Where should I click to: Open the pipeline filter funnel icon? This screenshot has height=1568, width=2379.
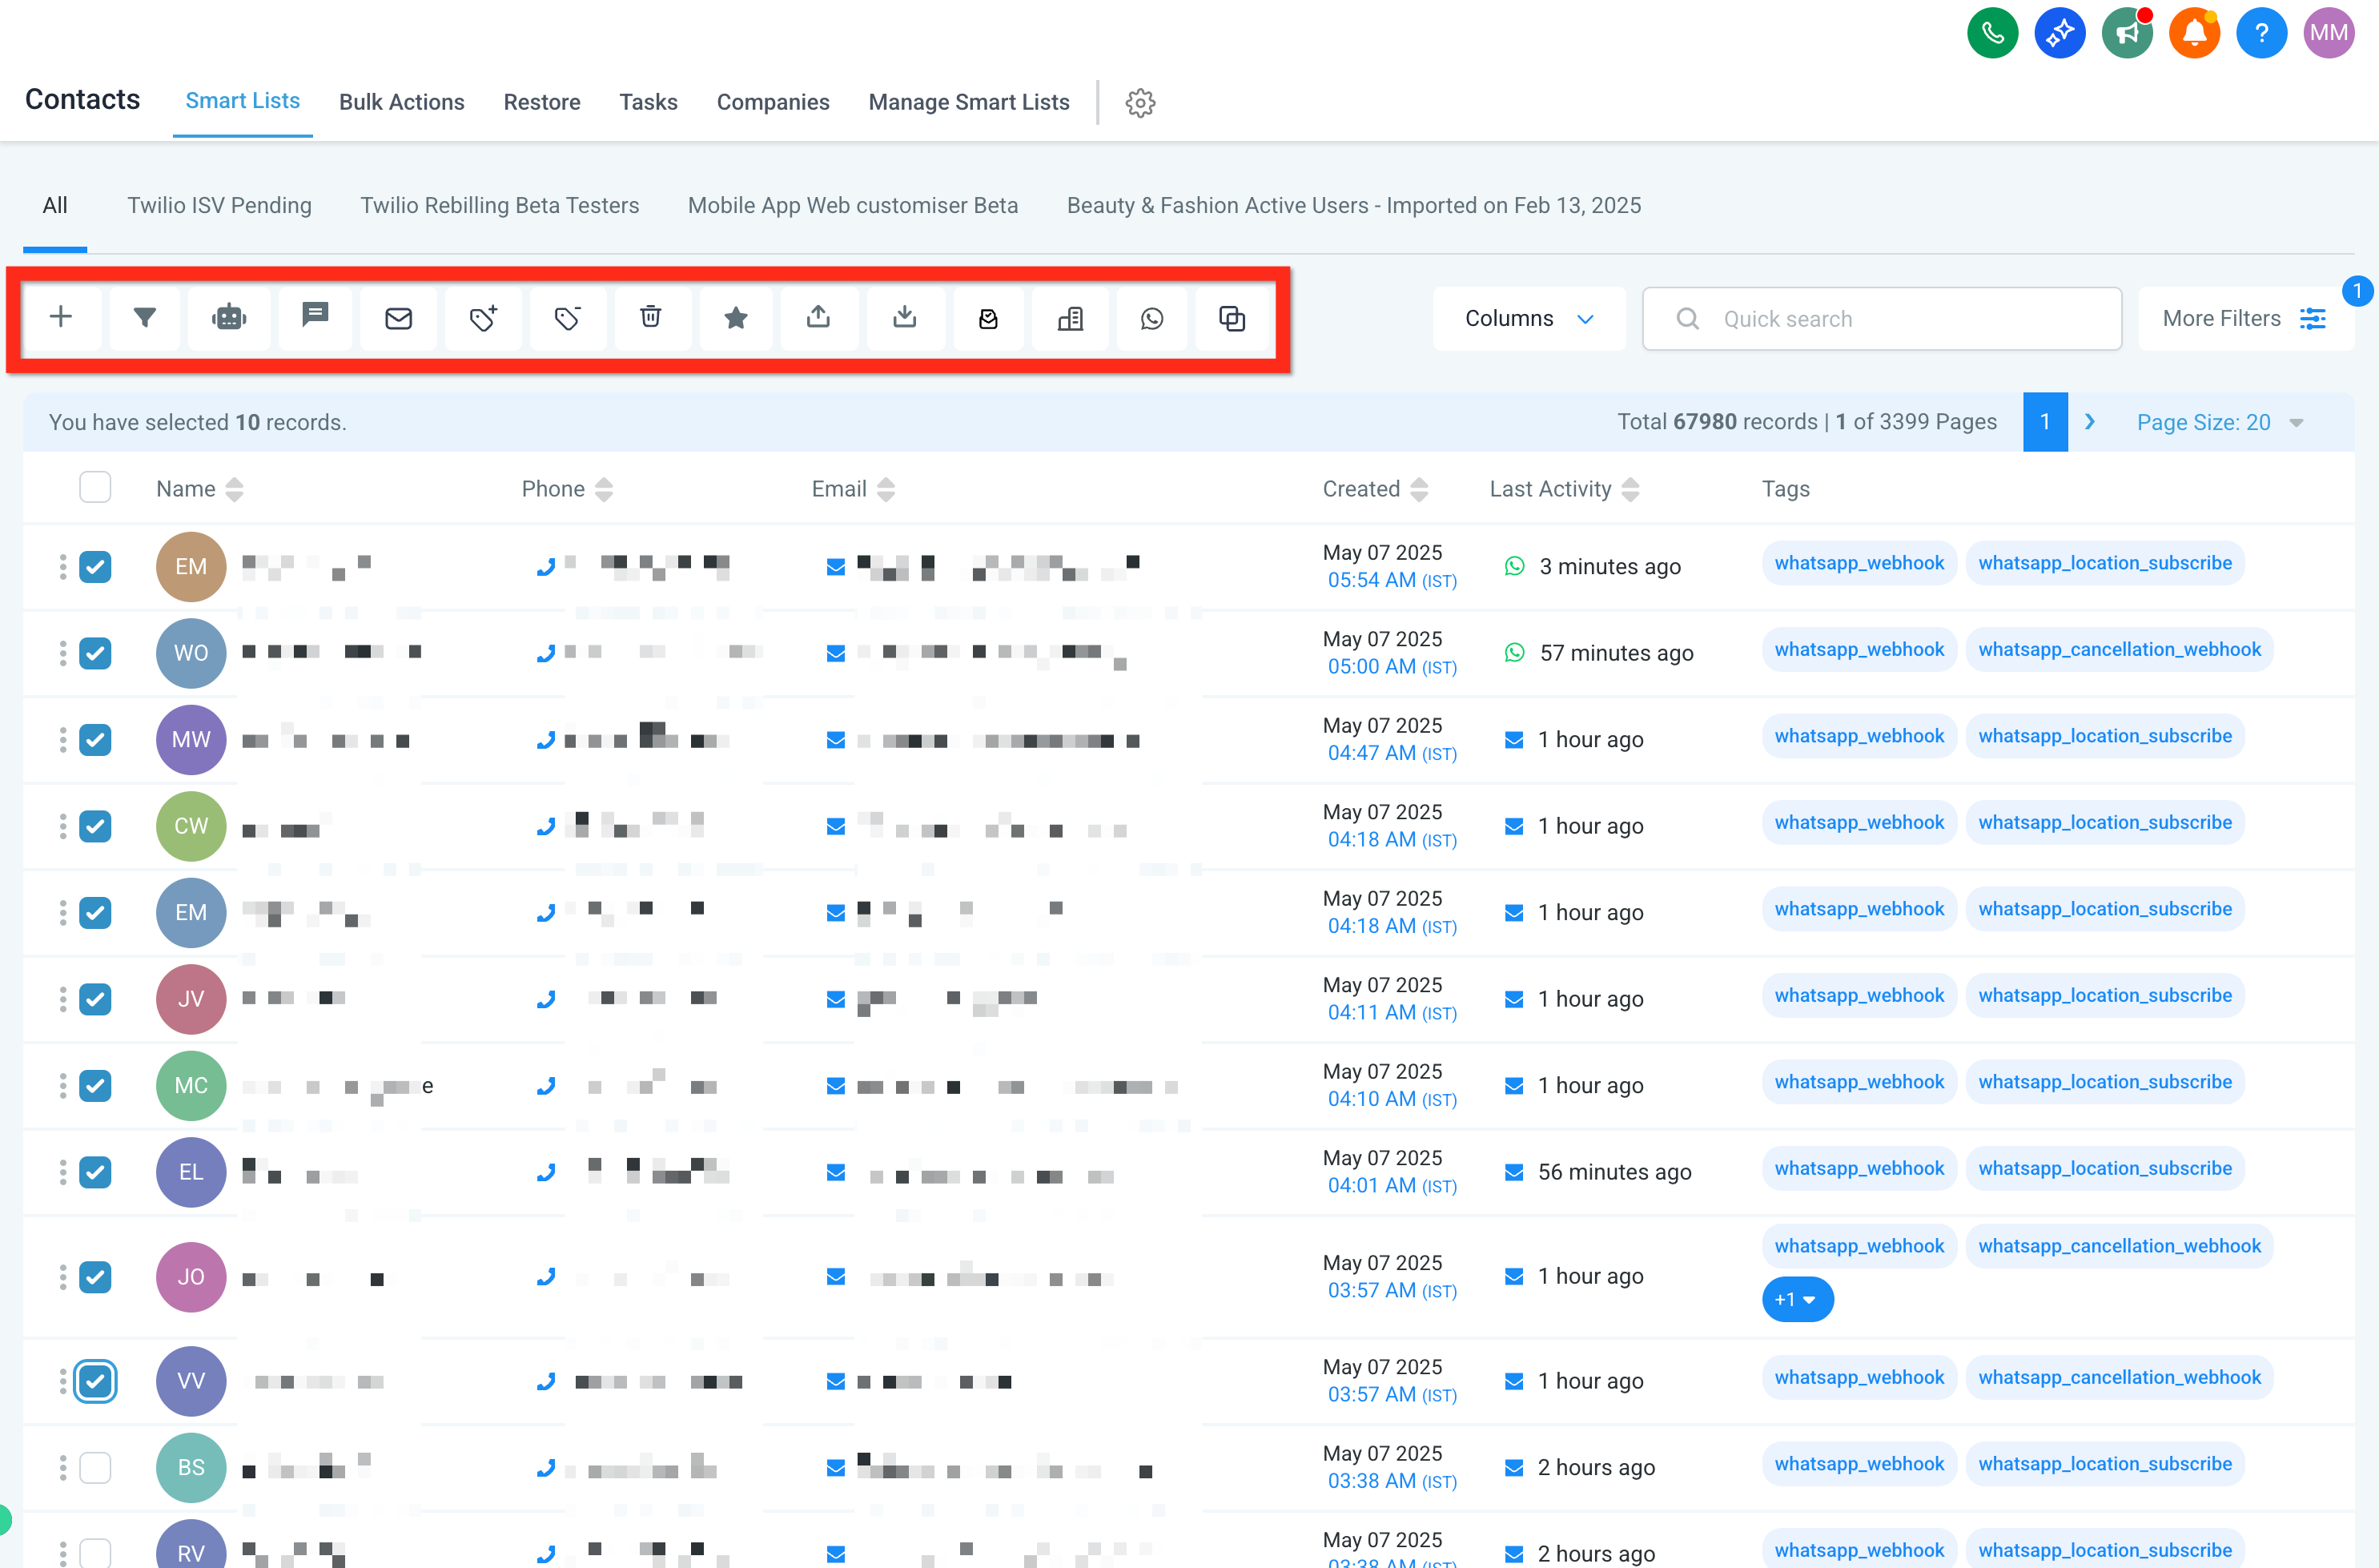[145, 318]
